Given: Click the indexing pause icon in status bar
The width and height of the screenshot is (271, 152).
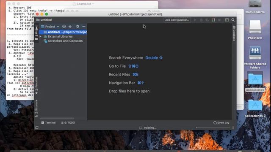Looking at the screenshot, I should pos(233,128).
